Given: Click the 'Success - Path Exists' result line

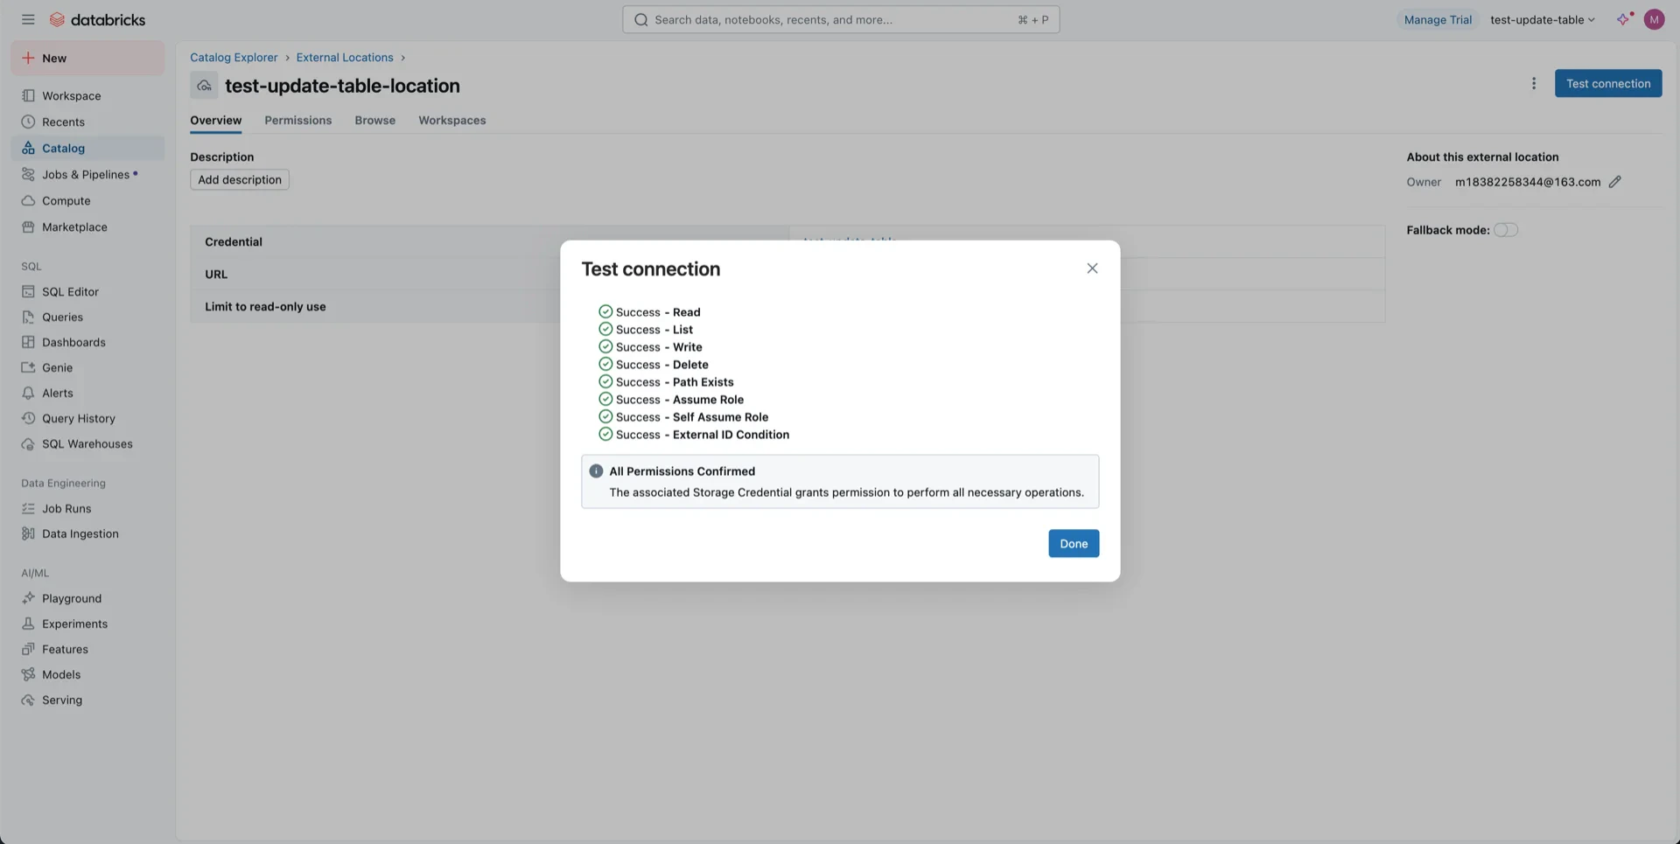Looking at the screenshot, I should (x=667, y=382).
